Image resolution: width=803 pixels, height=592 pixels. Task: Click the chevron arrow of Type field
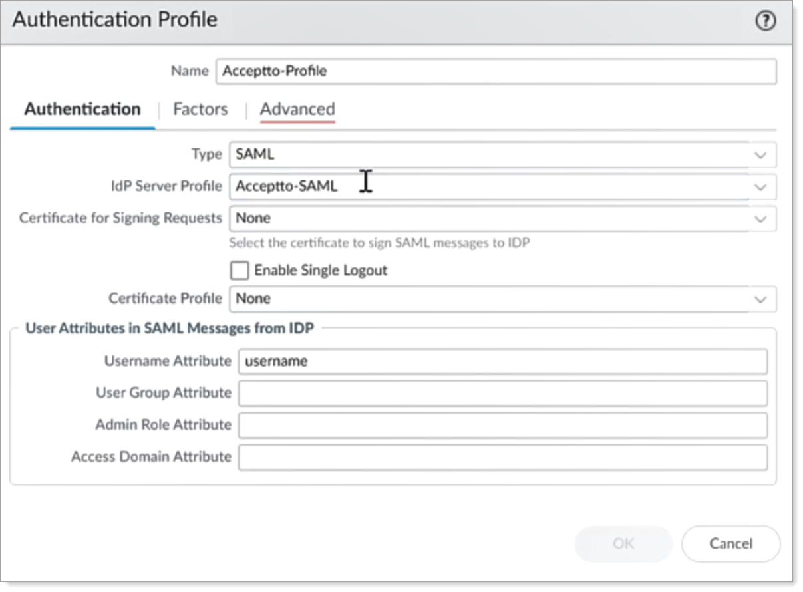point(761,155)
